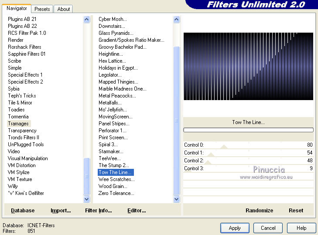
Task: Choose Perforator 1... effect
Action: click(113, 131)
